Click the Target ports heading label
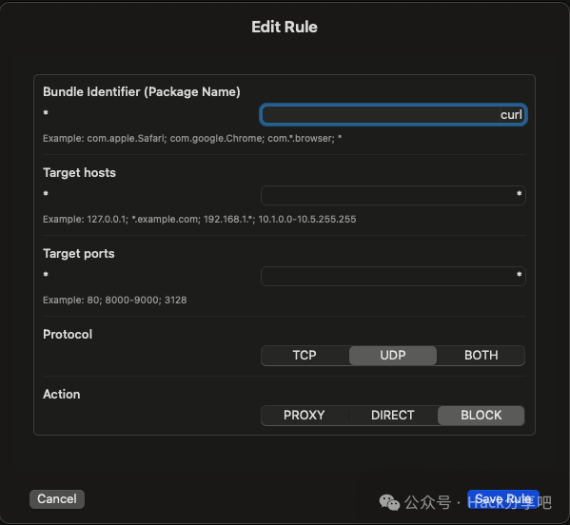Viewport: 570px width, 525px height. 79,254
